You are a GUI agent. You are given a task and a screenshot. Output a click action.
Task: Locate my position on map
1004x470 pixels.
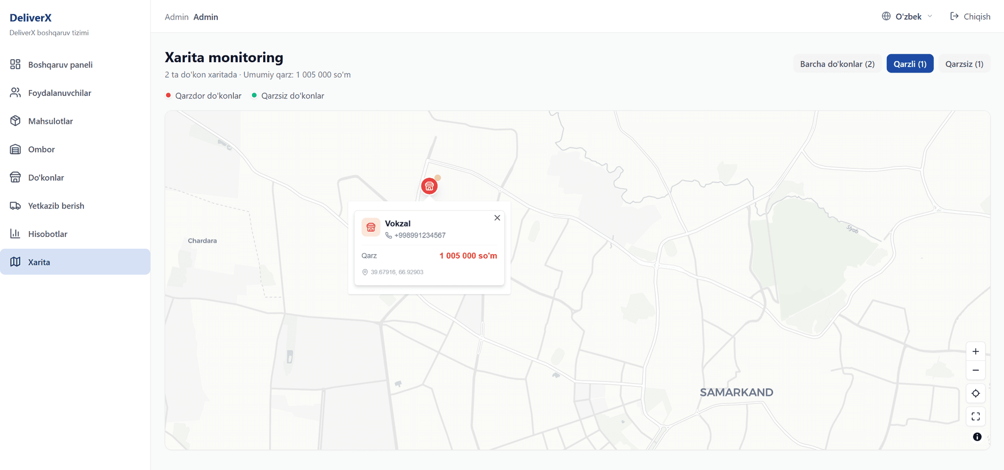click(x=976, y=394)
